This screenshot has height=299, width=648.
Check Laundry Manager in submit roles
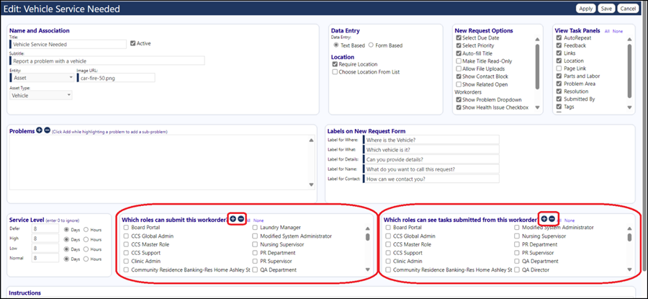(x=255, y=228)
